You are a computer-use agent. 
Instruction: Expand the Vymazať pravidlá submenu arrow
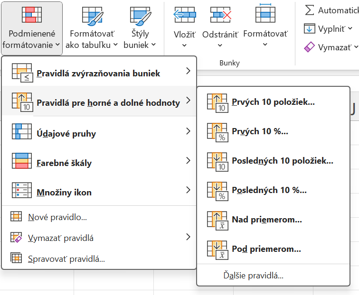point(188,237)
